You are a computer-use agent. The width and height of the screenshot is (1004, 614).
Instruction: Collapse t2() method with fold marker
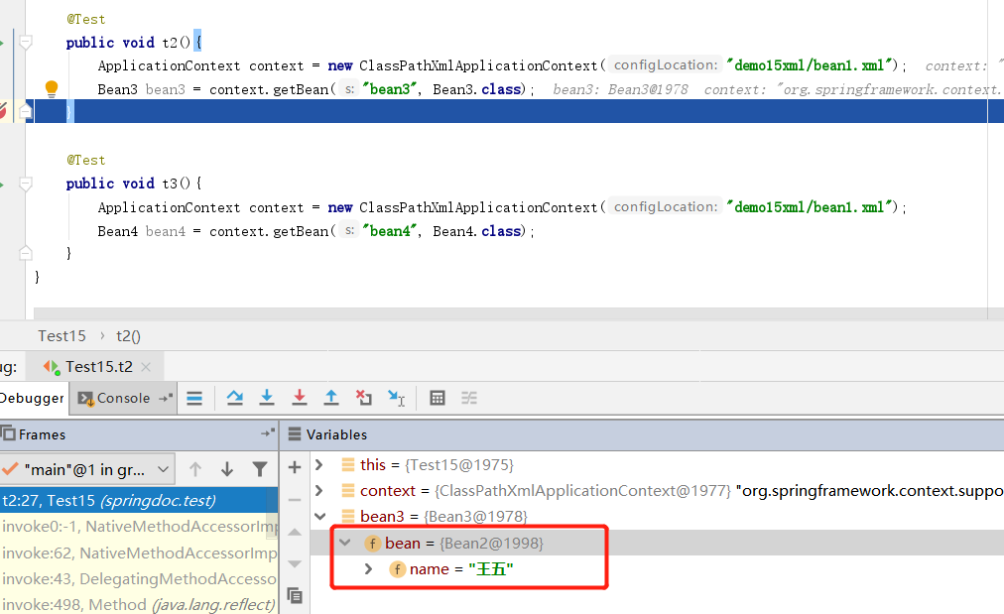pyautogui.click(x=26, y=43)
